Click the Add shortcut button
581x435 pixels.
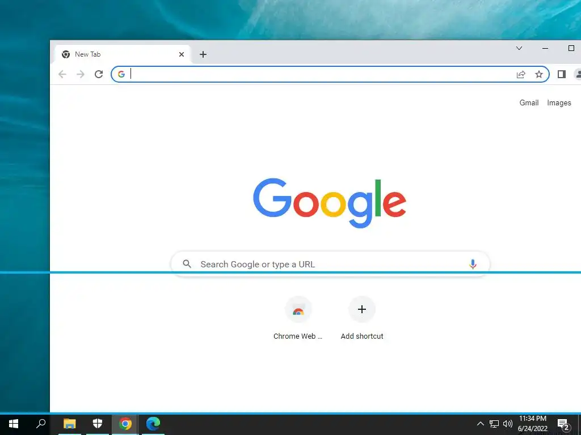[362, 318]
